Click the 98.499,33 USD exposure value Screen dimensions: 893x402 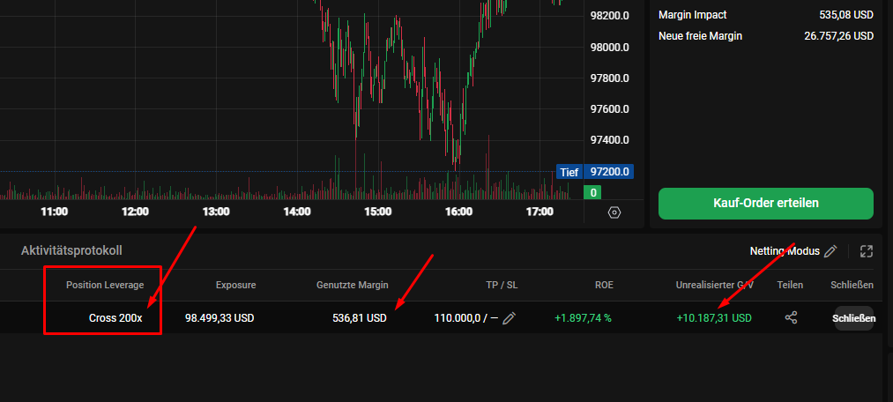point(220,318)
